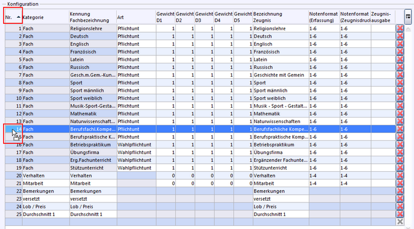Sort by Bezeichnung Zeugnis column header
The width and height of the screenshot is (414, 229).
click(281, 17)
